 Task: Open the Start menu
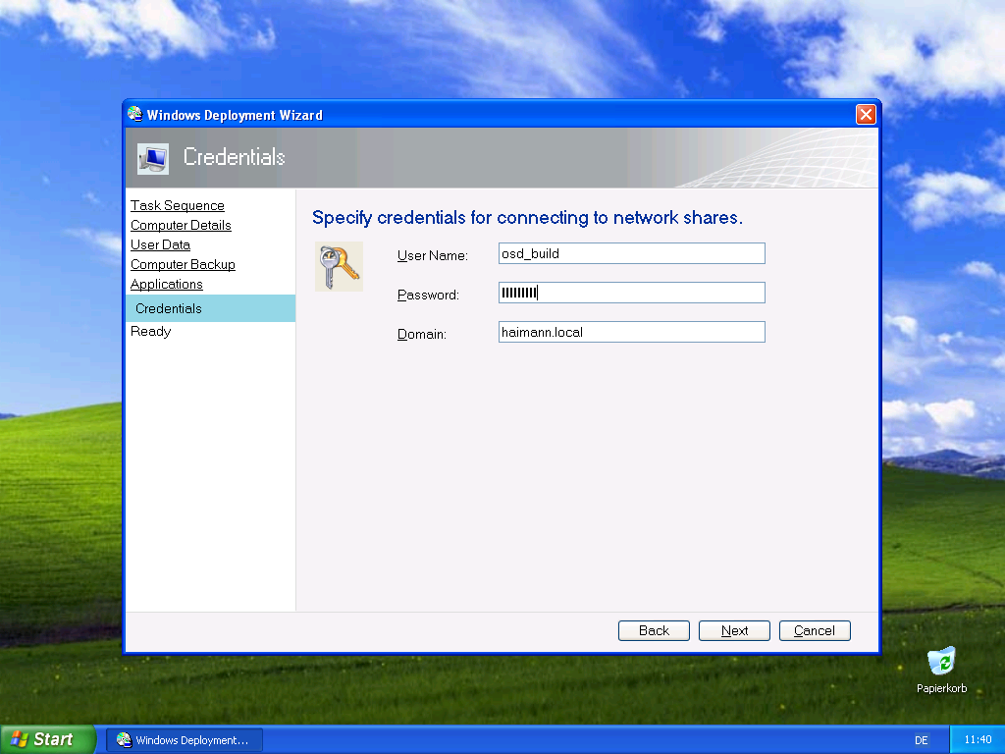[x=47, y=739]
